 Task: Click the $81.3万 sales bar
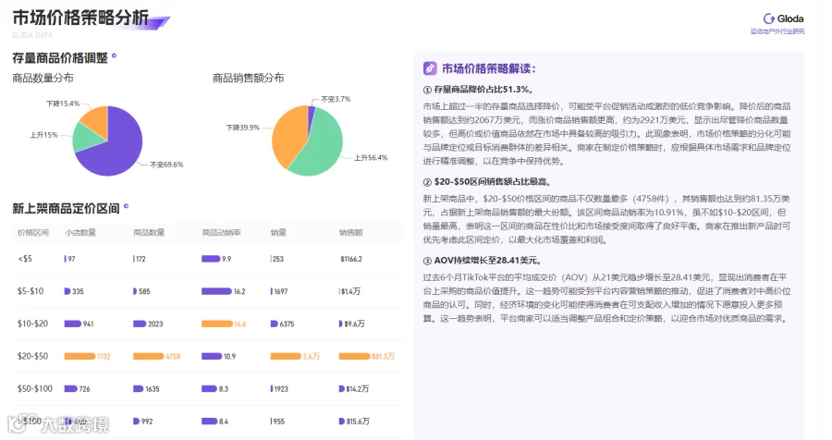click(x=354, y=356)
